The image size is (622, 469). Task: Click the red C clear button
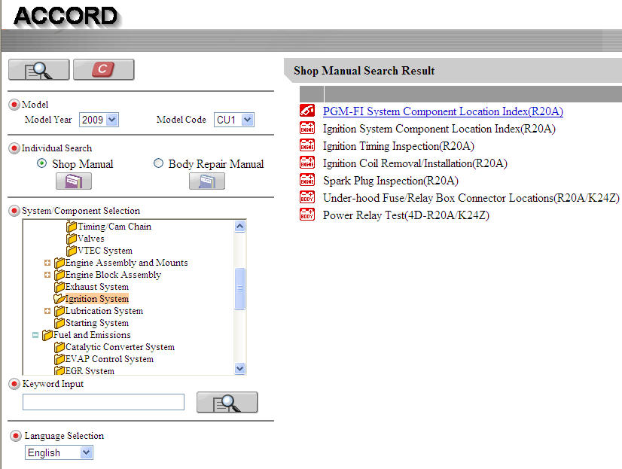(103, 70)
